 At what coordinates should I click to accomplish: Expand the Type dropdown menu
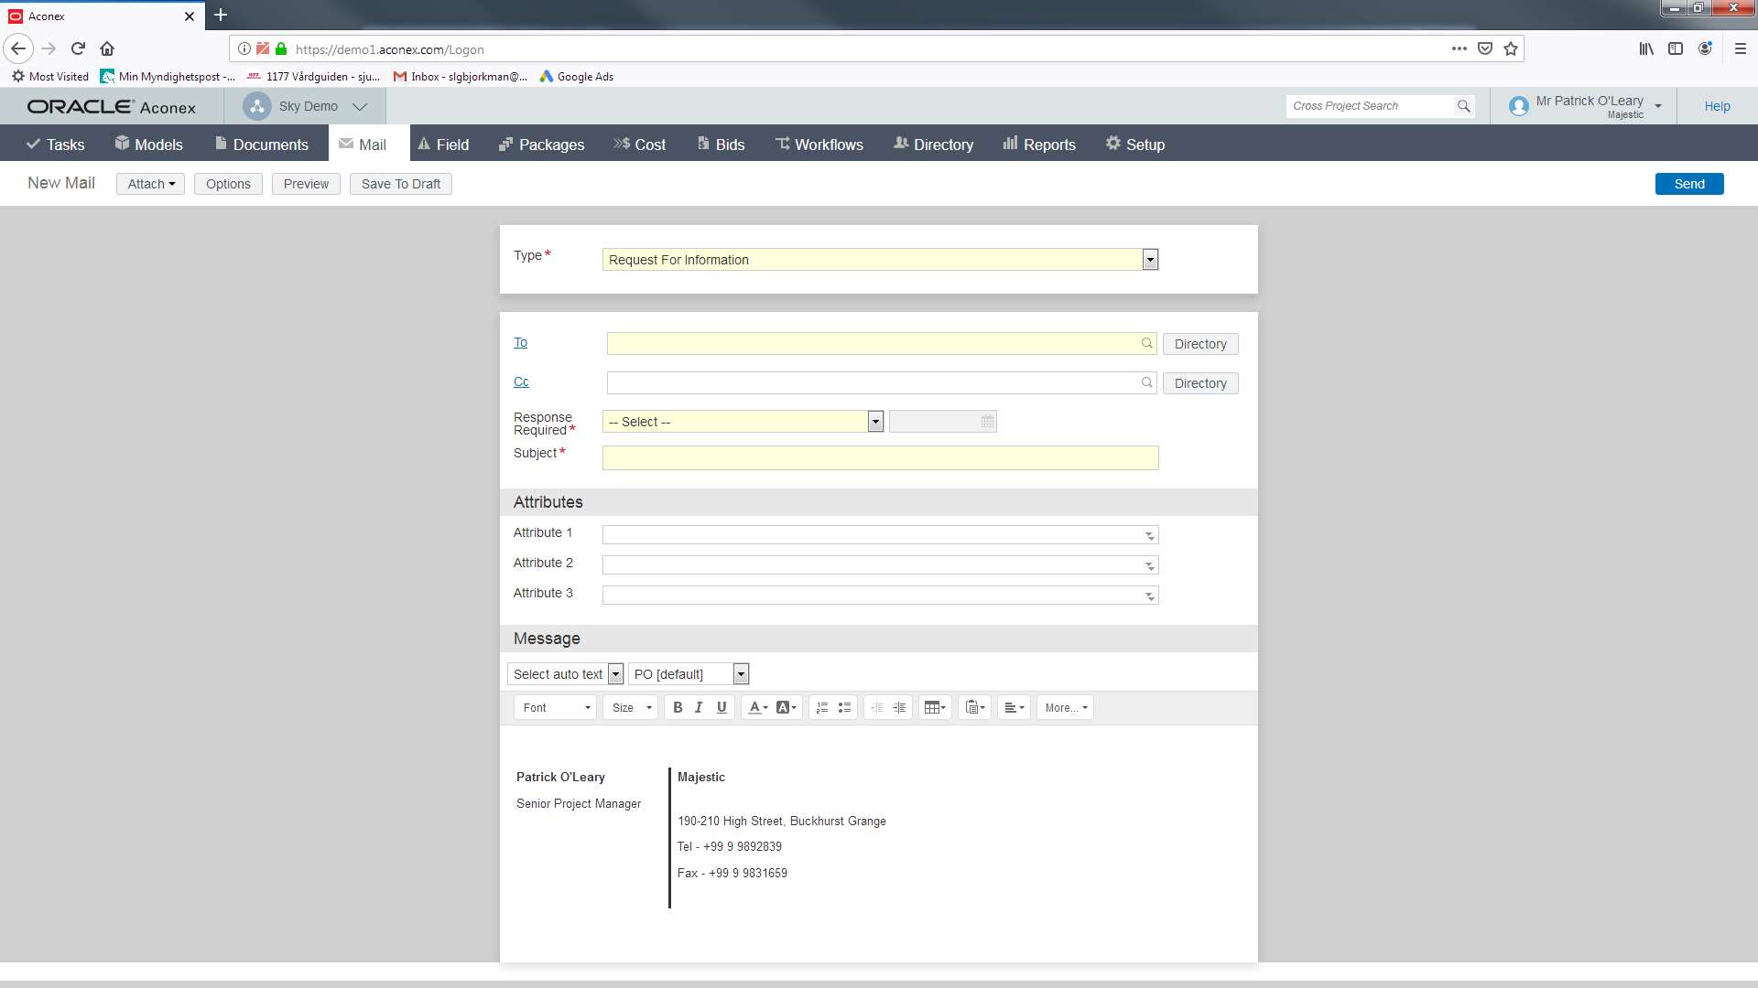coord(1149,260)
